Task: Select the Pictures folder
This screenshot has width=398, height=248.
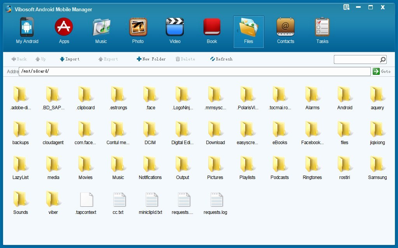Action: click(215, 168)
